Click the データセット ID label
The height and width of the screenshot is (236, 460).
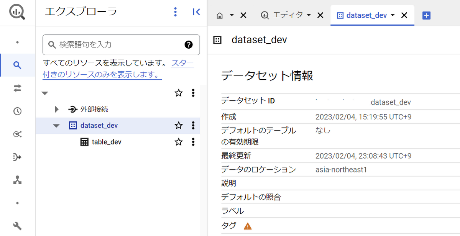[248, 101]
